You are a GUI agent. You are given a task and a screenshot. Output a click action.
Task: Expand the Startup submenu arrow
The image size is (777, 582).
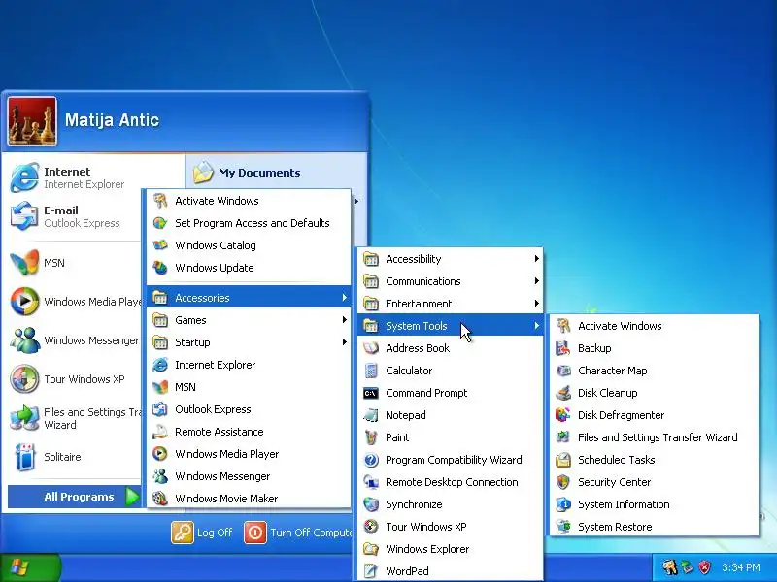(x=345, y=342)
